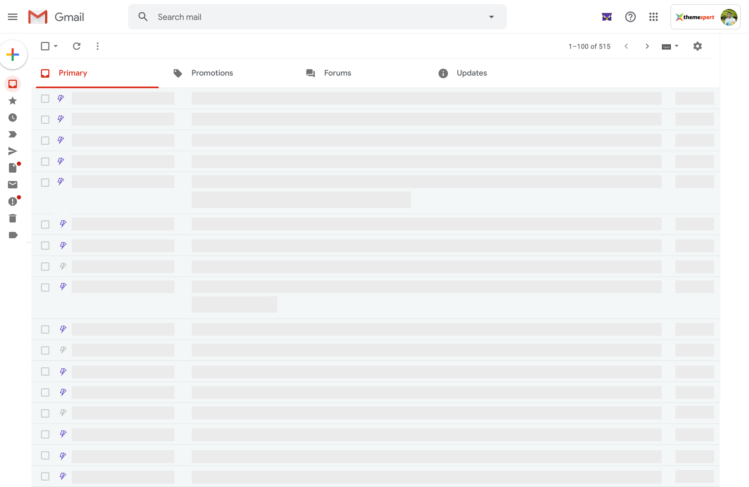
Task: Switch to the Promotions tab
Action: [x=212, y=73]
